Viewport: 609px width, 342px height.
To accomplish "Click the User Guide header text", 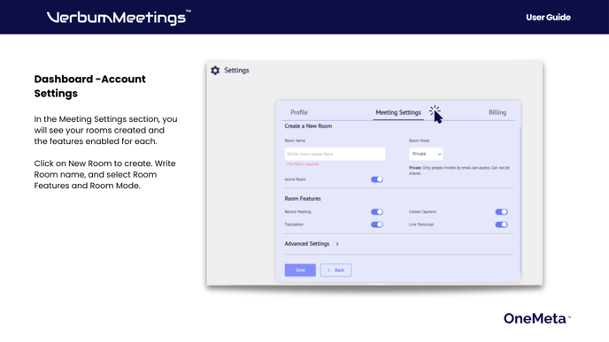I will coord(548,18).
